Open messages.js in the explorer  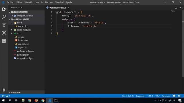pos(24,44)
